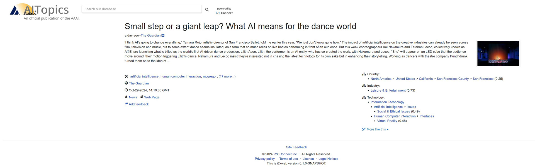Open the "human computer interaction" tag
This screenshot has width=535, height=168.
tap(181, 77)
